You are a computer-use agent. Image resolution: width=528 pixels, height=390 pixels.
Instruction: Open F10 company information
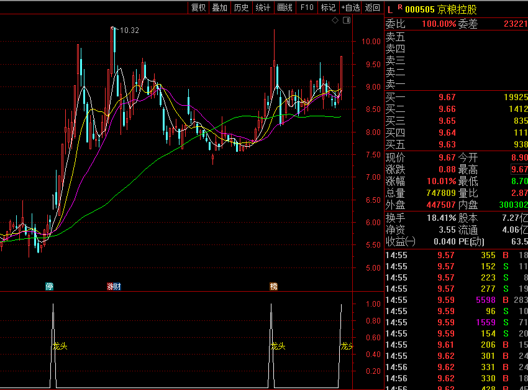coord(306,7)
